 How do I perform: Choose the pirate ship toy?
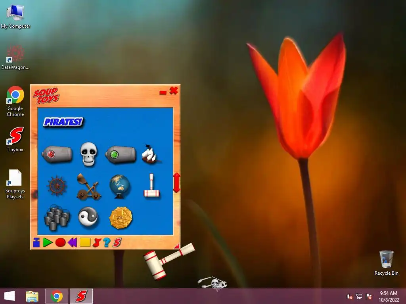pos(151,154)
